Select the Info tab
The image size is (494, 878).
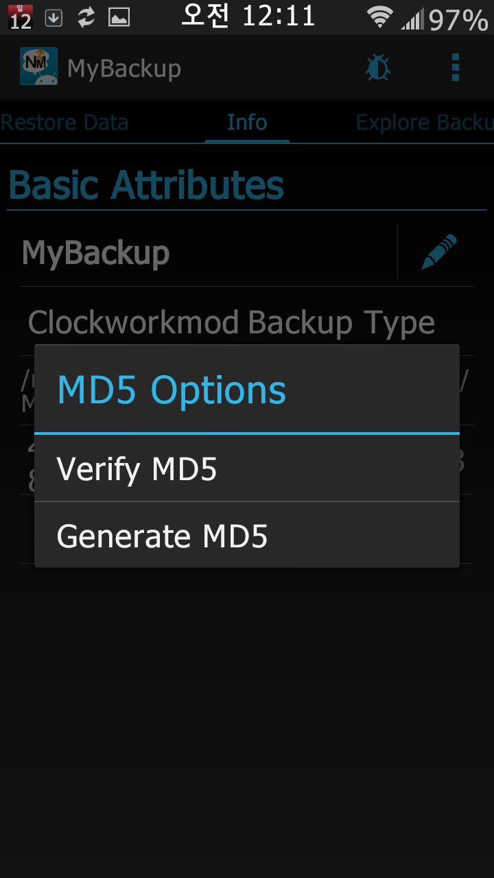247,123
